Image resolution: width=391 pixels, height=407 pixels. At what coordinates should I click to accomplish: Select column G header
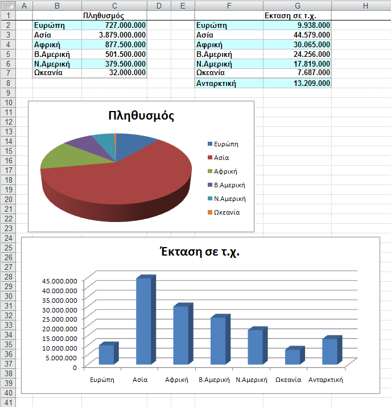(x=298, y=5)
